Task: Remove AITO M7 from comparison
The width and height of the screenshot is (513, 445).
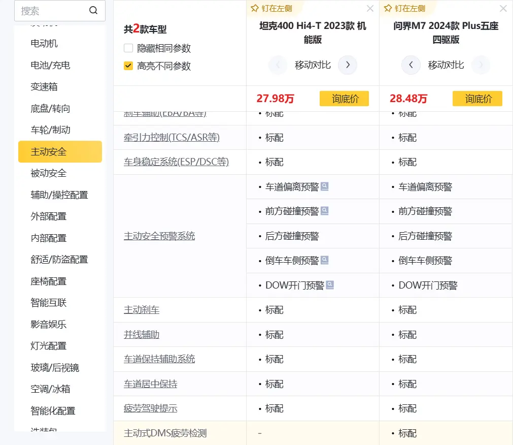Action: (x=503, y=9)
